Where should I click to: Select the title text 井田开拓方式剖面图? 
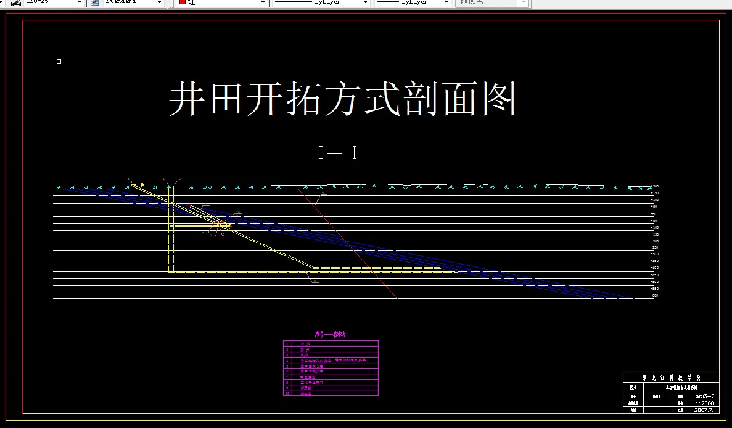point(345,96)
